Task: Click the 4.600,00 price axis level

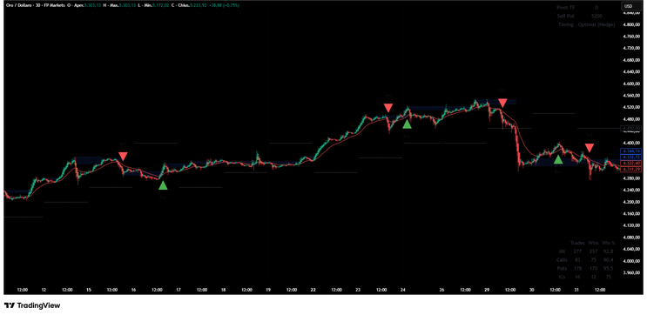Action: [x=632, y=84]
